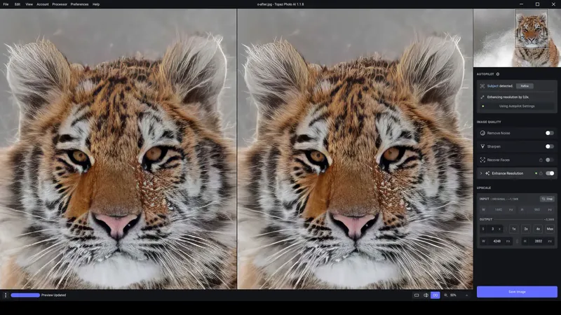The width and height of the screenshot is (561, 315).
Task: Select the split slider view icon
Action: tap(426, 295)
